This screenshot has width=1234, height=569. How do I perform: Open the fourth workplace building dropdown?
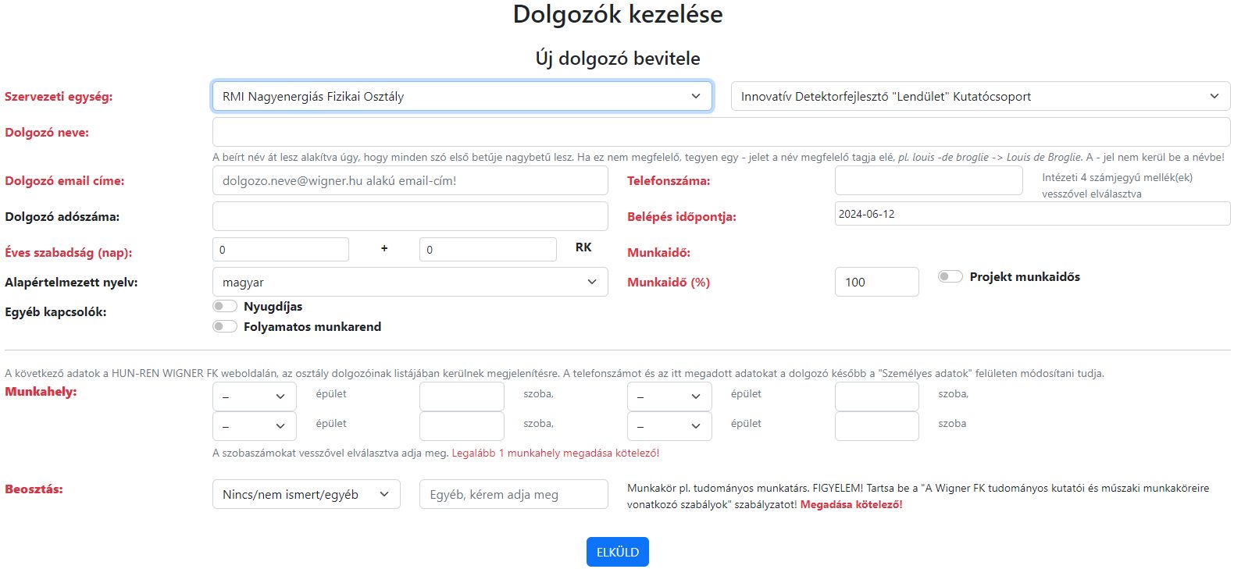point(669,426)
